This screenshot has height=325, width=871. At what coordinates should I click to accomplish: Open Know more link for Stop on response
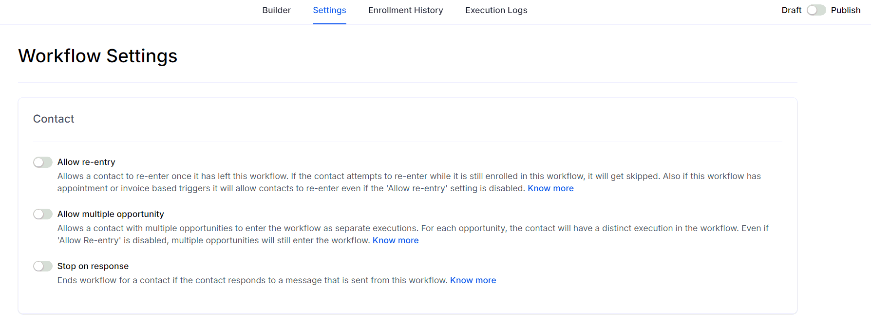(473, 280)
